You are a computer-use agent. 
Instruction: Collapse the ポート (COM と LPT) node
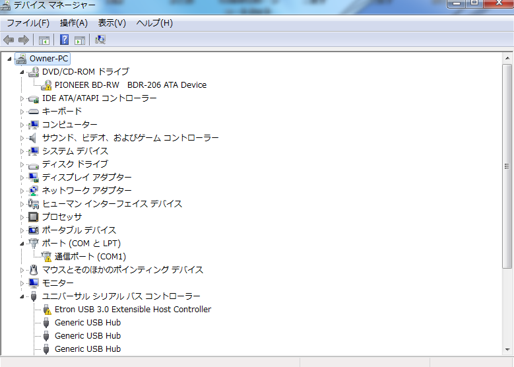22,244
